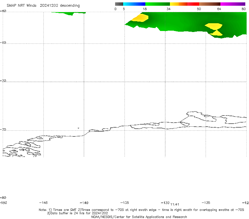249x219 pixels.
Task: Click the longitude label '-135'
Action: pyautogui.click(x=124, y=203)
